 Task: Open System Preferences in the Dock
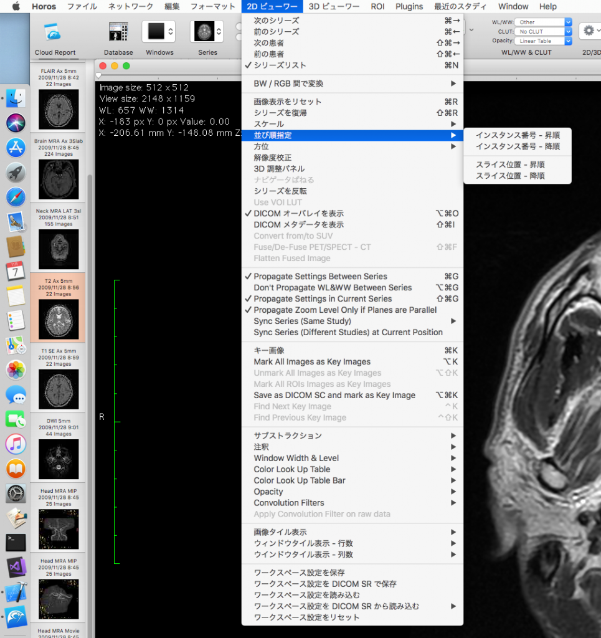tap(16, 493)
